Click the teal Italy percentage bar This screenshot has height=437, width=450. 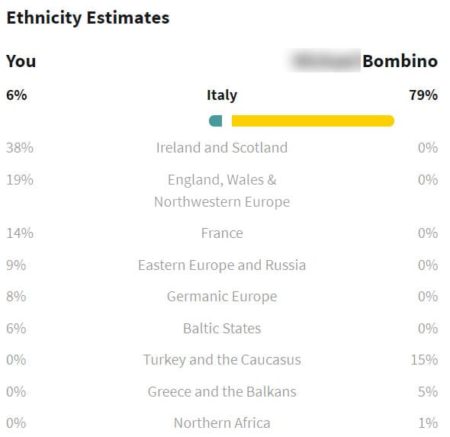pos(216,120)
